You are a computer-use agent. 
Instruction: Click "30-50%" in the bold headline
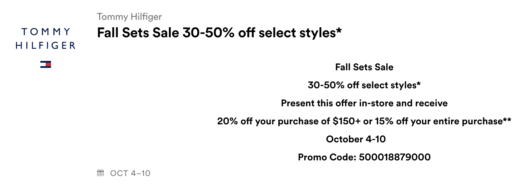point(208,33)
